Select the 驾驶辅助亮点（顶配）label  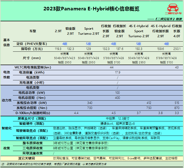pos(32,131)
